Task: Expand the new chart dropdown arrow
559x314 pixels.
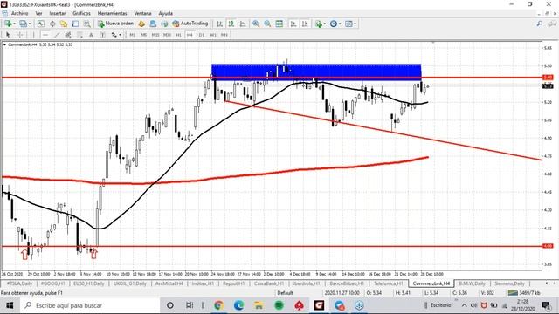Action: tap(14, 24)
